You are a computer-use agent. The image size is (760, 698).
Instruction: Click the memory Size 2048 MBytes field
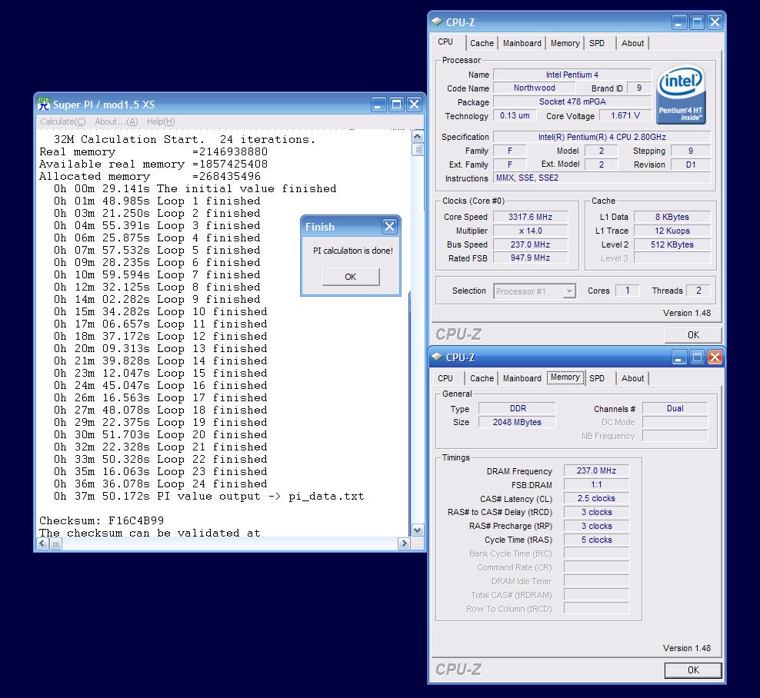(x=517, y=422)
